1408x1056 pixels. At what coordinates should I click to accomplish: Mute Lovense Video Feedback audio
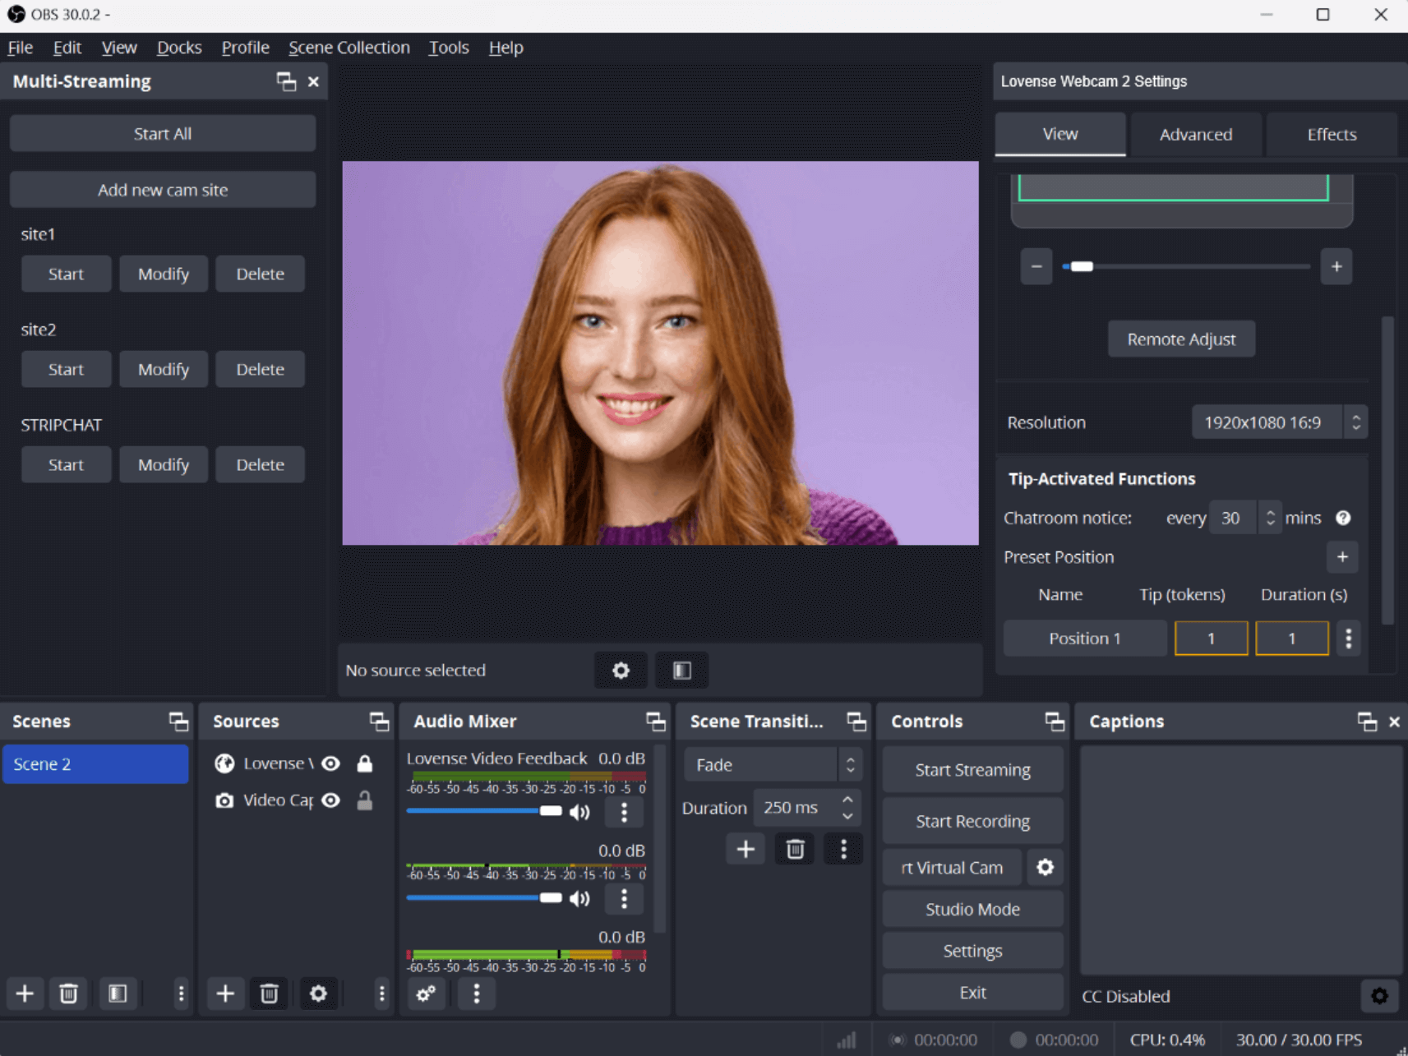[579, 812]
